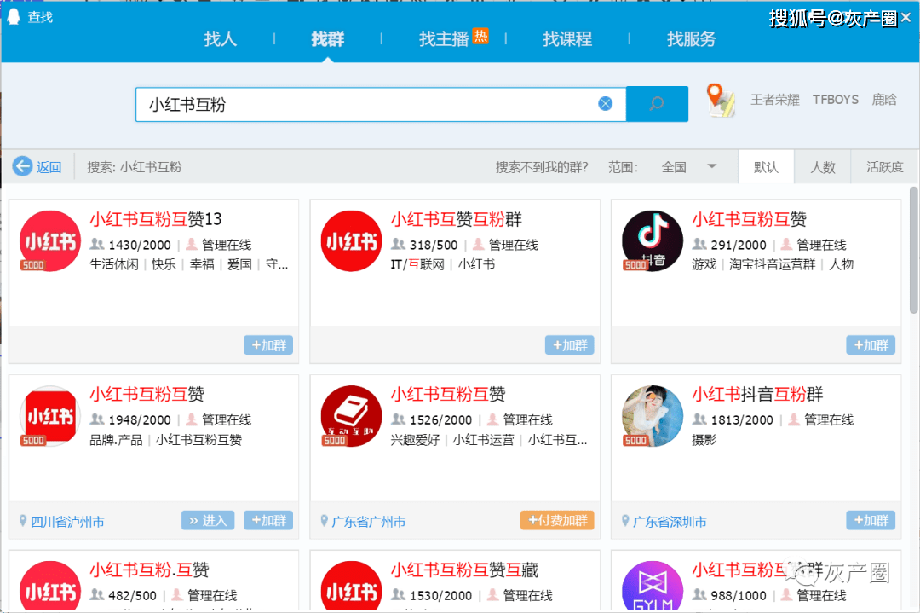Switch to the 找人 tab
This screenshot has height=613, width=920.
220,38
